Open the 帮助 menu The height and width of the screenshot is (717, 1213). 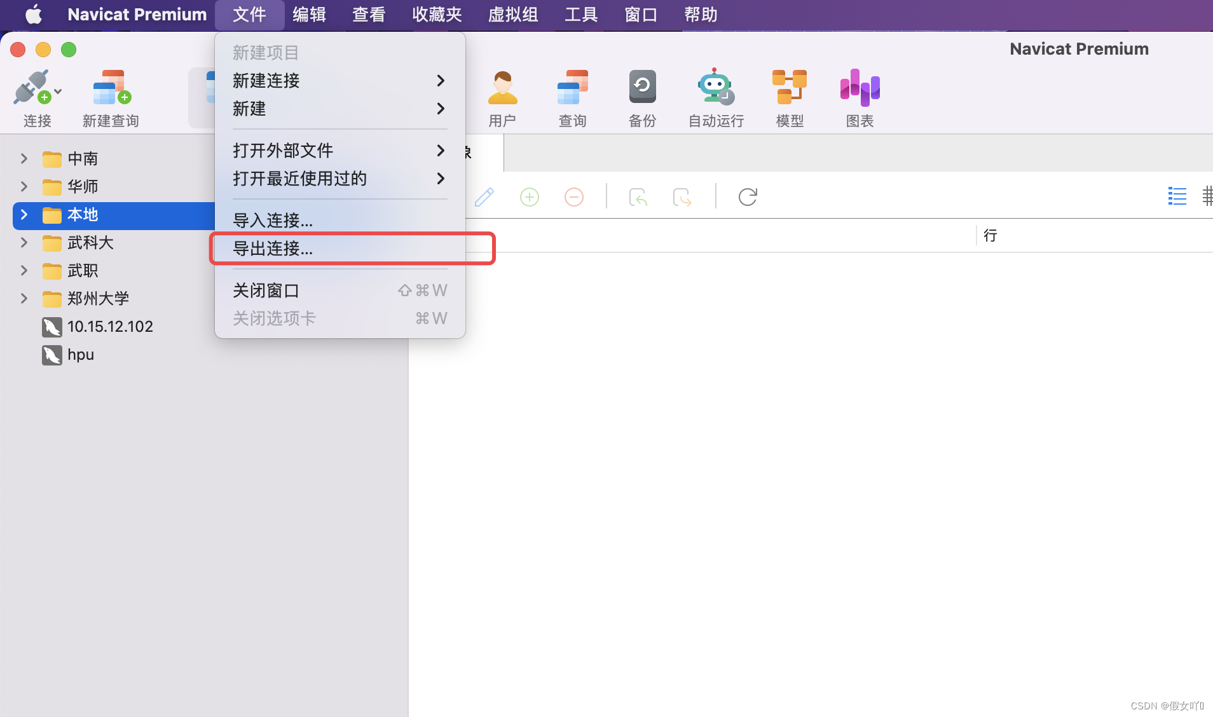pyautogui.click(x=701, y=15)
